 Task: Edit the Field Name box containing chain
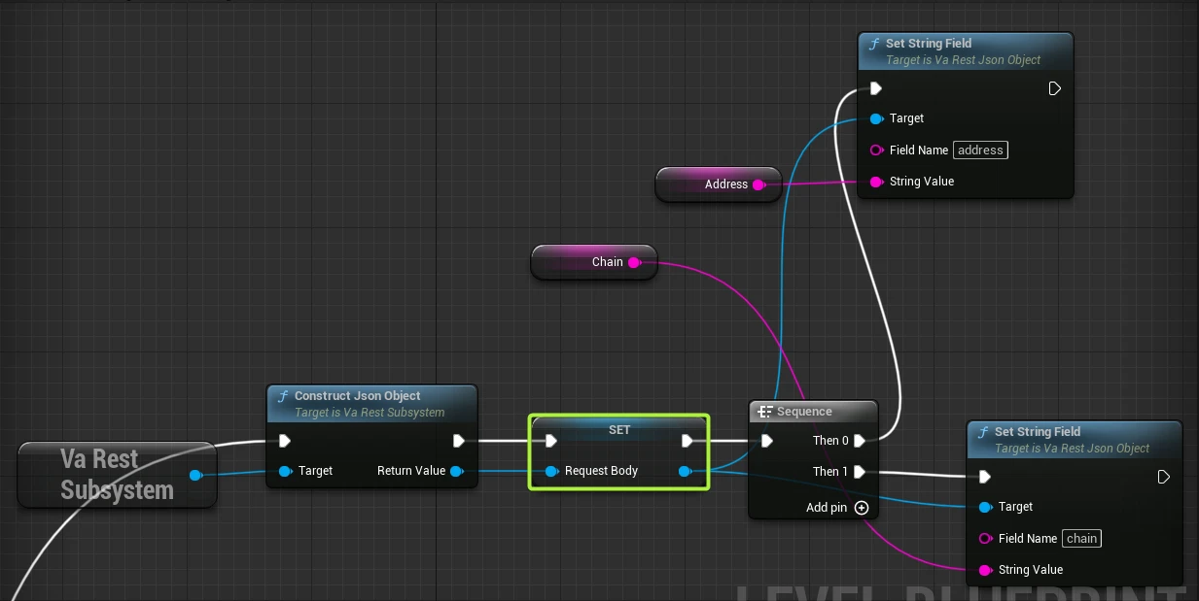pyautogui.click(x=1081, y=539)
